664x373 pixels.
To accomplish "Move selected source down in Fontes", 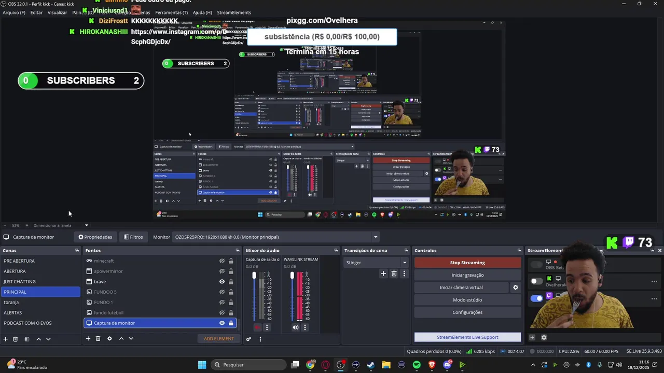I will [x=131, y=339].
